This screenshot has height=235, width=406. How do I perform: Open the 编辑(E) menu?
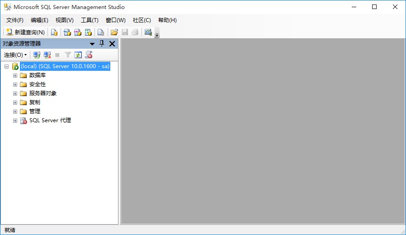pyautogui.click(x=39, y=20)
